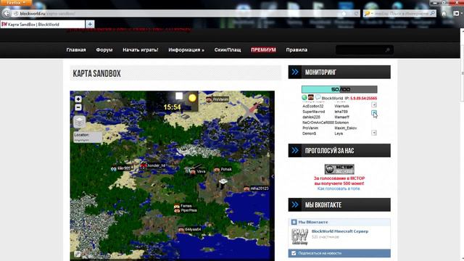The image size is (464, 261).
Task: Select the Карта SandBox browser tab
Action: [43, 24]
